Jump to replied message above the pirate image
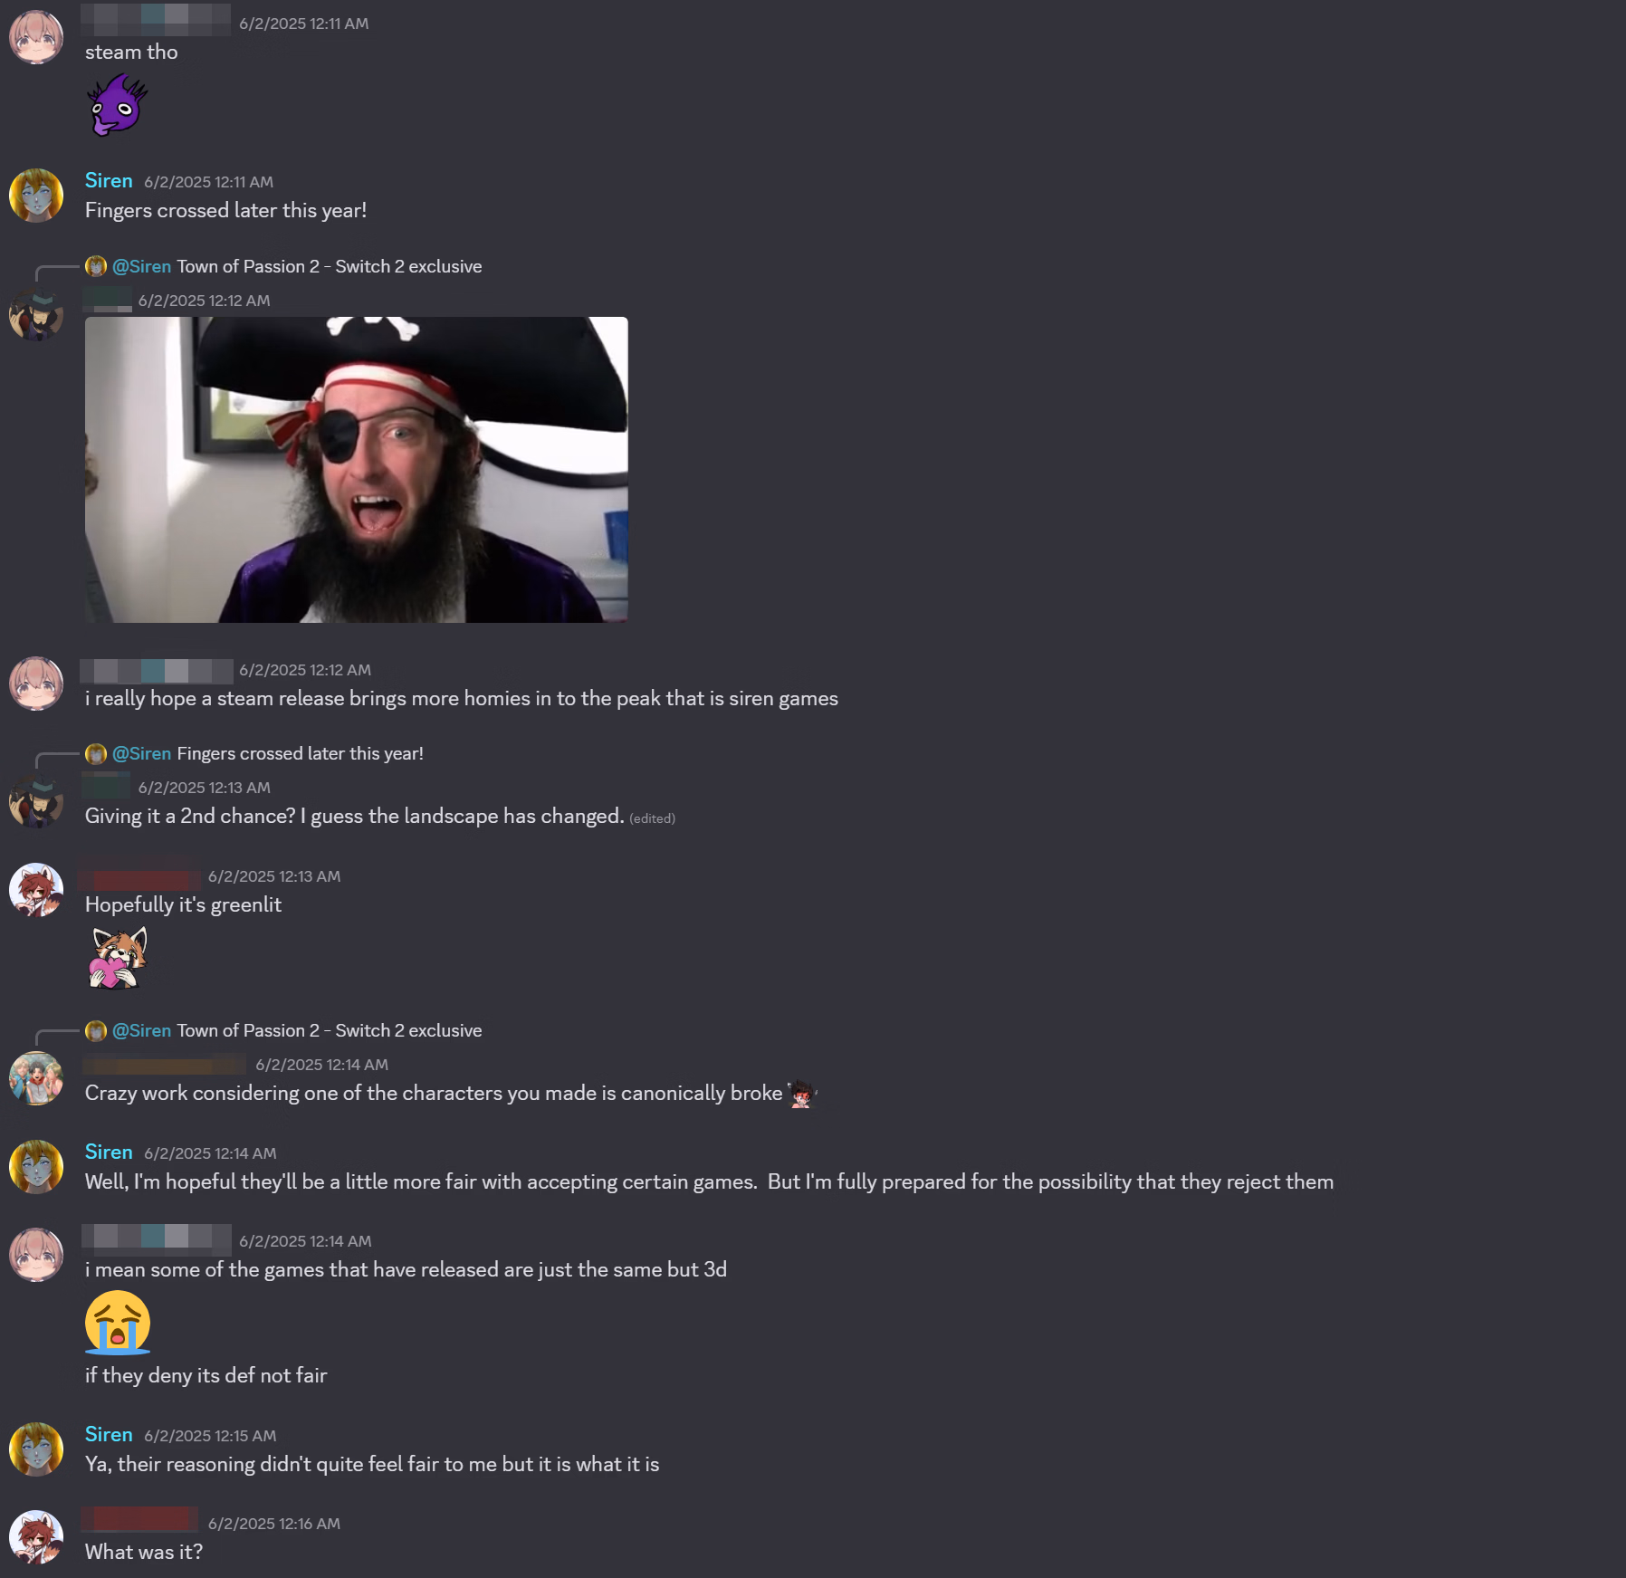 tap(329, 266)
